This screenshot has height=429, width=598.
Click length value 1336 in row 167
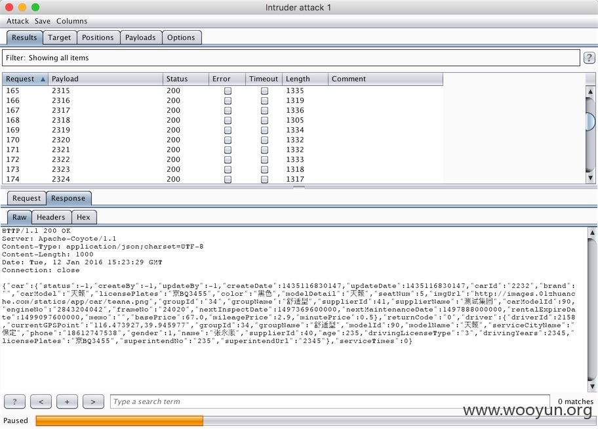(x=295, y=110)
